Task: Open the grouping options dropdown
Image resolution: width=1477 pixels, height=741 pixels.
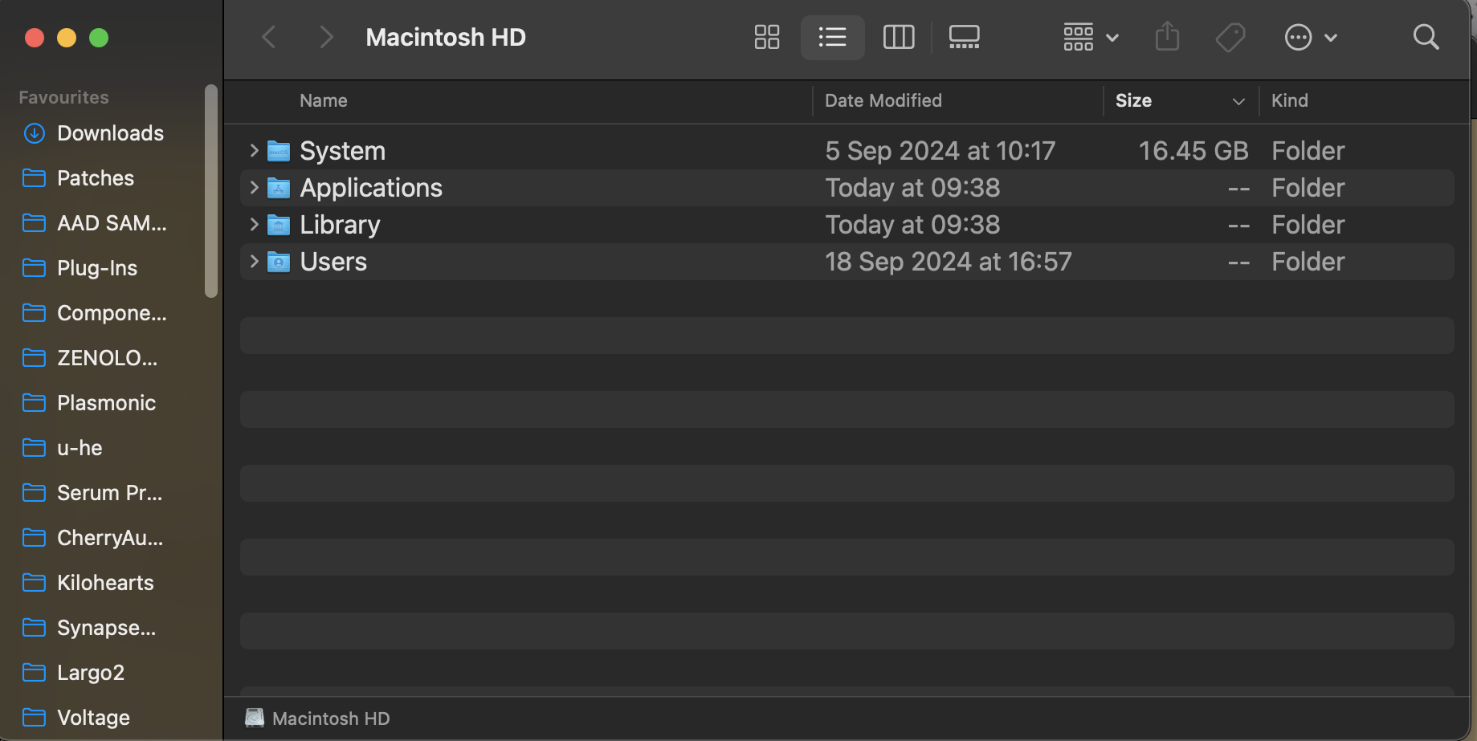Action: 1090,37
